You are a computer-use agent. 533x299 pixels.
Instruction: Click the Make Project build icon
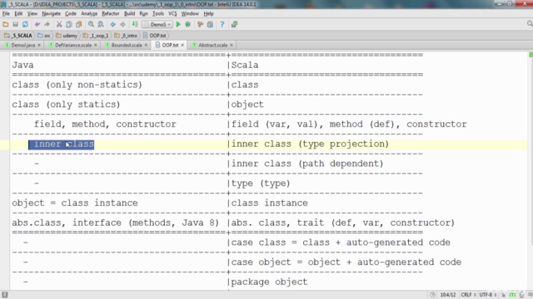[135, 24]
